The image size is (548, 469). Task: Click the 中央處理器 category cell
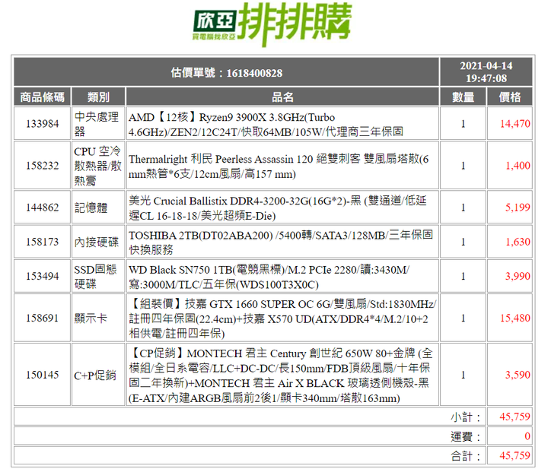click(x=97, y=124)
